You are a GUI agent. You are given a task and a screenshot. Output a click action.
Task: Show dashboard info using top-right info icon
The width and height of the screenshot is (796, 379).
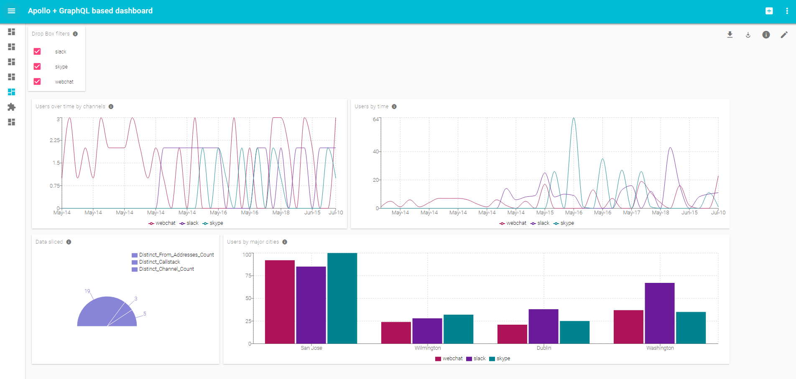point(766,35)
